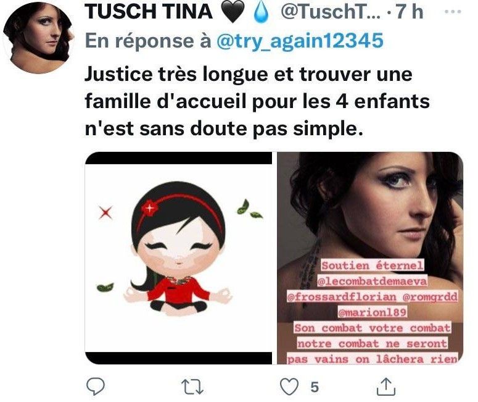Click the like count number 5
Screen dimensions: 478x402
(315, 387)
